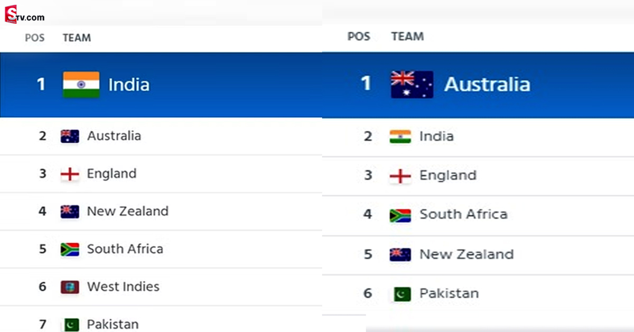Open Australia team name in right top row
The width and height of the screenshot is (634, 332).
click(x=487, y=84)
